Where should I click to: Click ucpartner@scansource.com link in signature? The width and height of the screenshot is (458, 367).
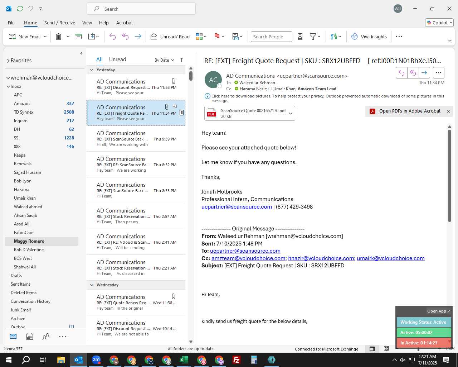237,207
